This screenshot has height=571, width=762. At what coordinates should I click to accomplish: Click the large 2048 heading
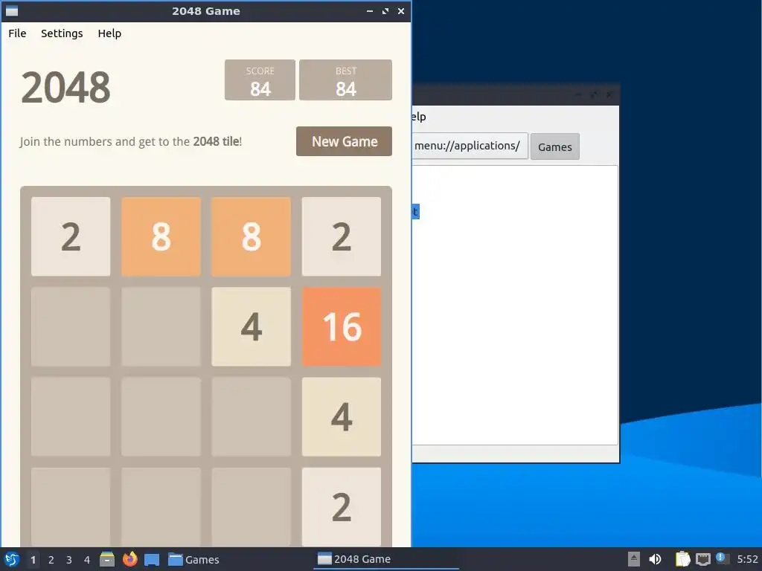[x=65, y=88]
